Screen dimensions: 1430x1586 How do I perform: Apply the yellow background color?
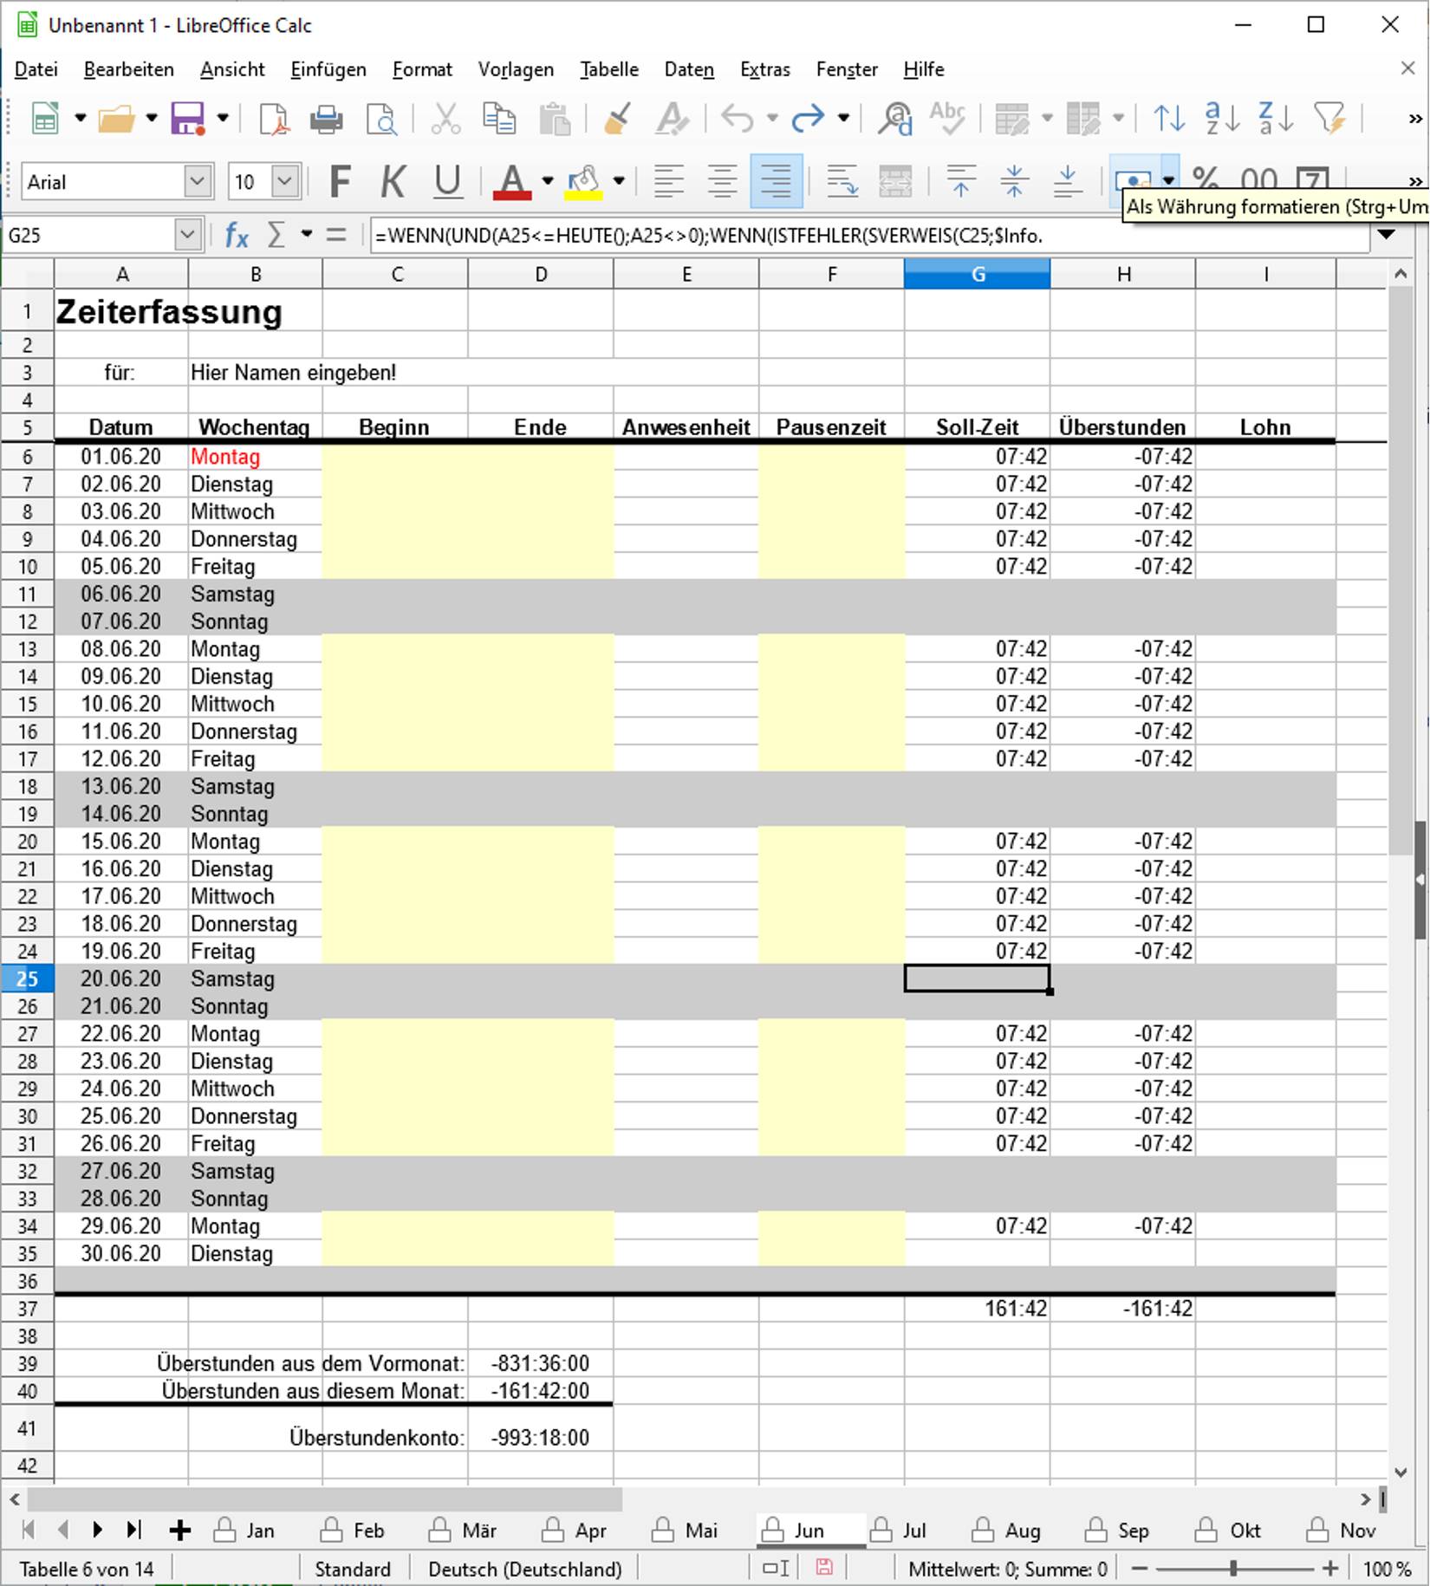pos(583,182)
